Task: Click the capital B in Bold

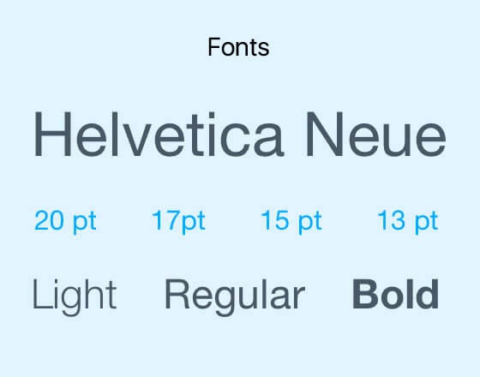Action: point(366,294)
